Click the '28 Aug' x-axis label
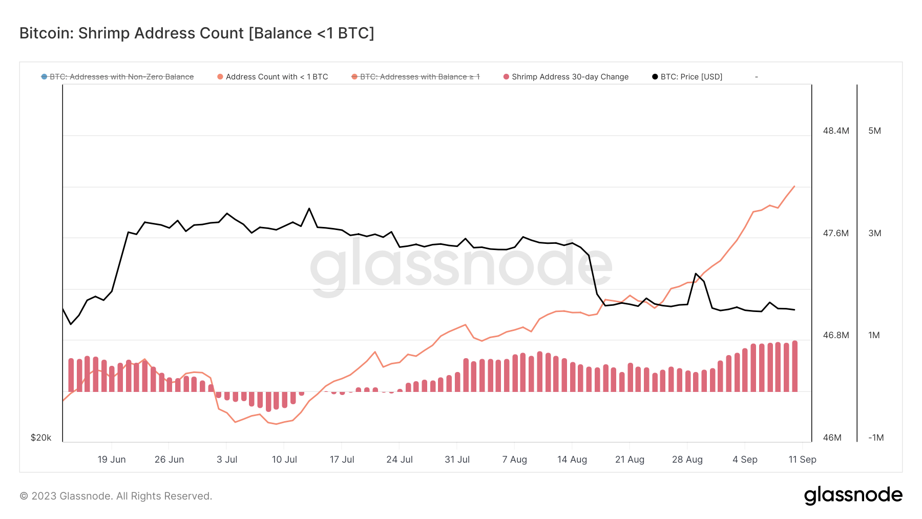Screen dimensions: 922x519 [x=687, y=460]
